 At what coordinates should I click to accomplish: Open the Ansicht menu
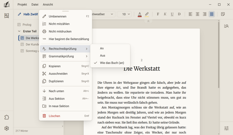pyautogui.click(x=48, y=4)
